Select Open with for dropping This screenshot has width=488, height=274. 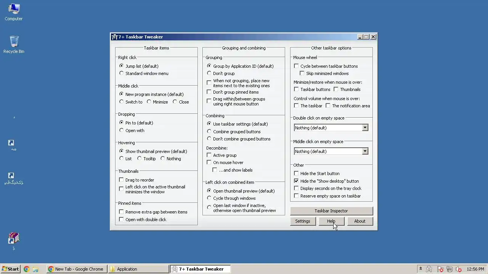pyautogui.click(x=122, y=130)
